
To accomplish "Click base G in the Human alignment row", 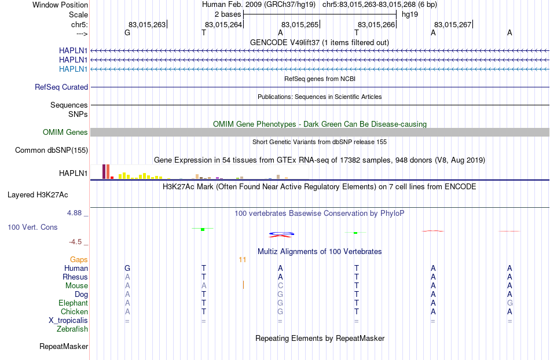I will pyautogui.click(x=127, y=269).
